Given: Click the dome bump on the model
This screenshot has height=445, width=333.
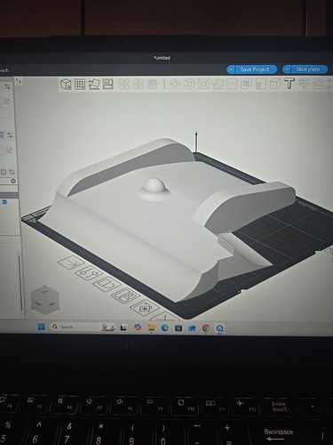Looking at the screenshot, I should coord(154,185).
